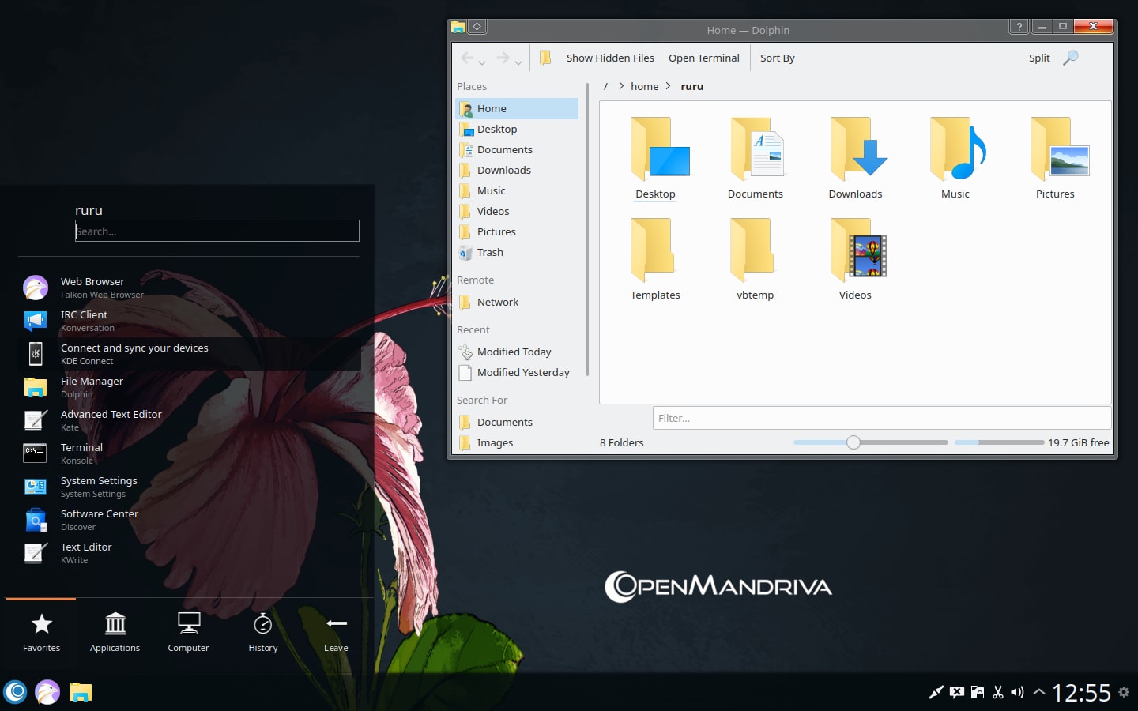Click the home breadcrumb in path bar
1138x711 pixels.
[x=644, y=86]
